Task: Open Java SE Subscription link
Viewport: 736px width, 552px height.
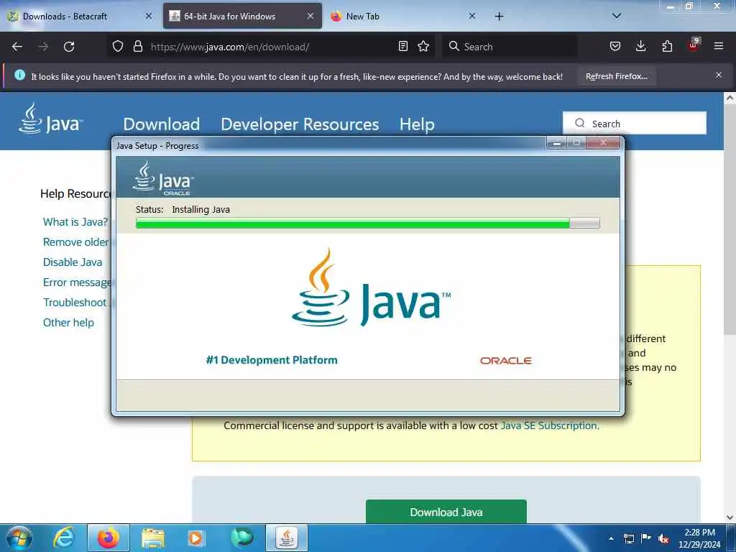Action: click(548, 425)
